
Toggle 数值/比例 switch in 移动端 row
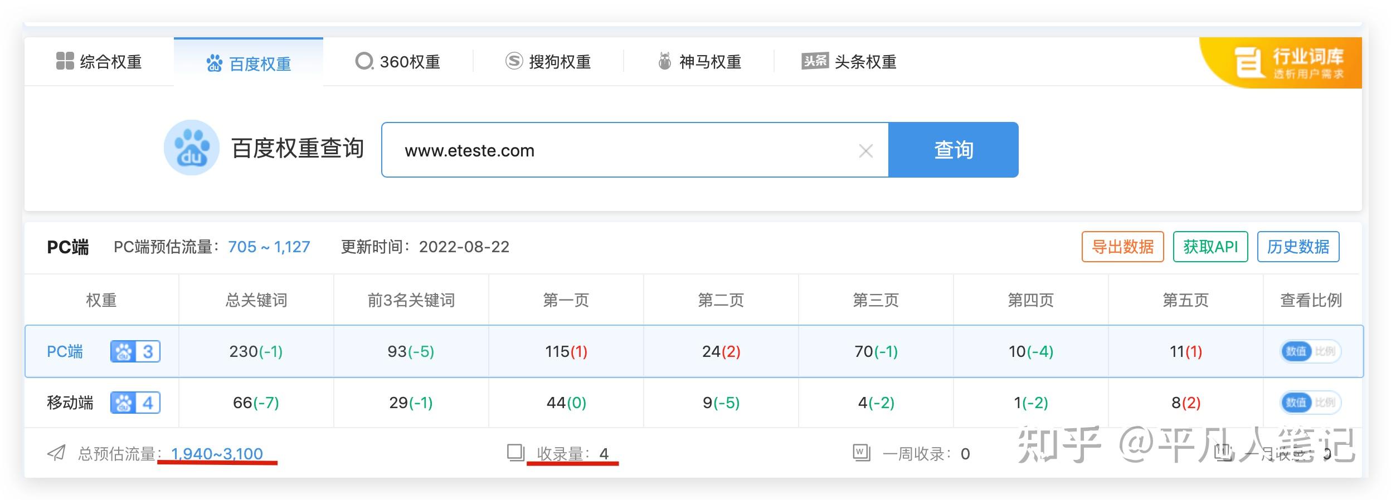click(x=1311, y=403)
